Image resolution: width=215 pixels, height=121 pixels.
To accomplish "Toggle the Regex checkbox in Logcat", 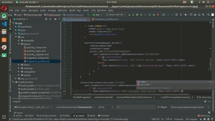I will point(158,107).
